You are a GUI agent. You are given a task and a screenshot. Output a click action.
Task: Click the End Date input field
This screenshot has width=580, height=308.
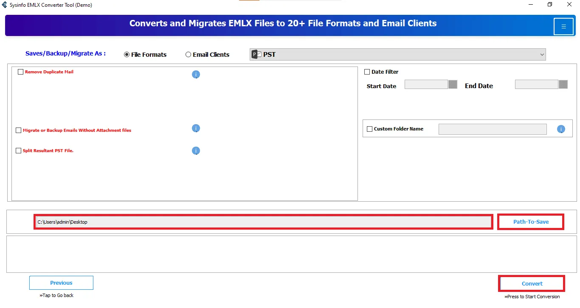(537, 84)
